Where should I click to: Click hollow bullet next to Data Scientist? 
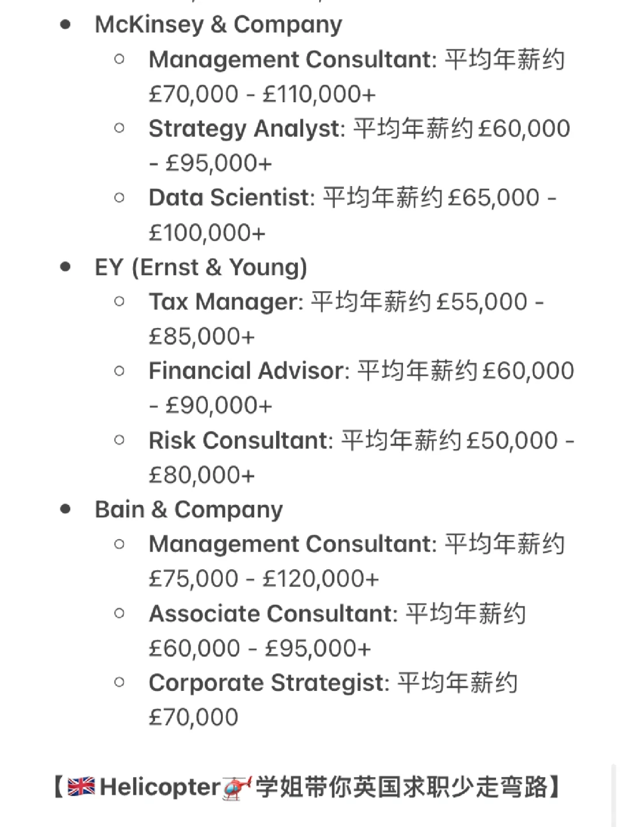119,198
